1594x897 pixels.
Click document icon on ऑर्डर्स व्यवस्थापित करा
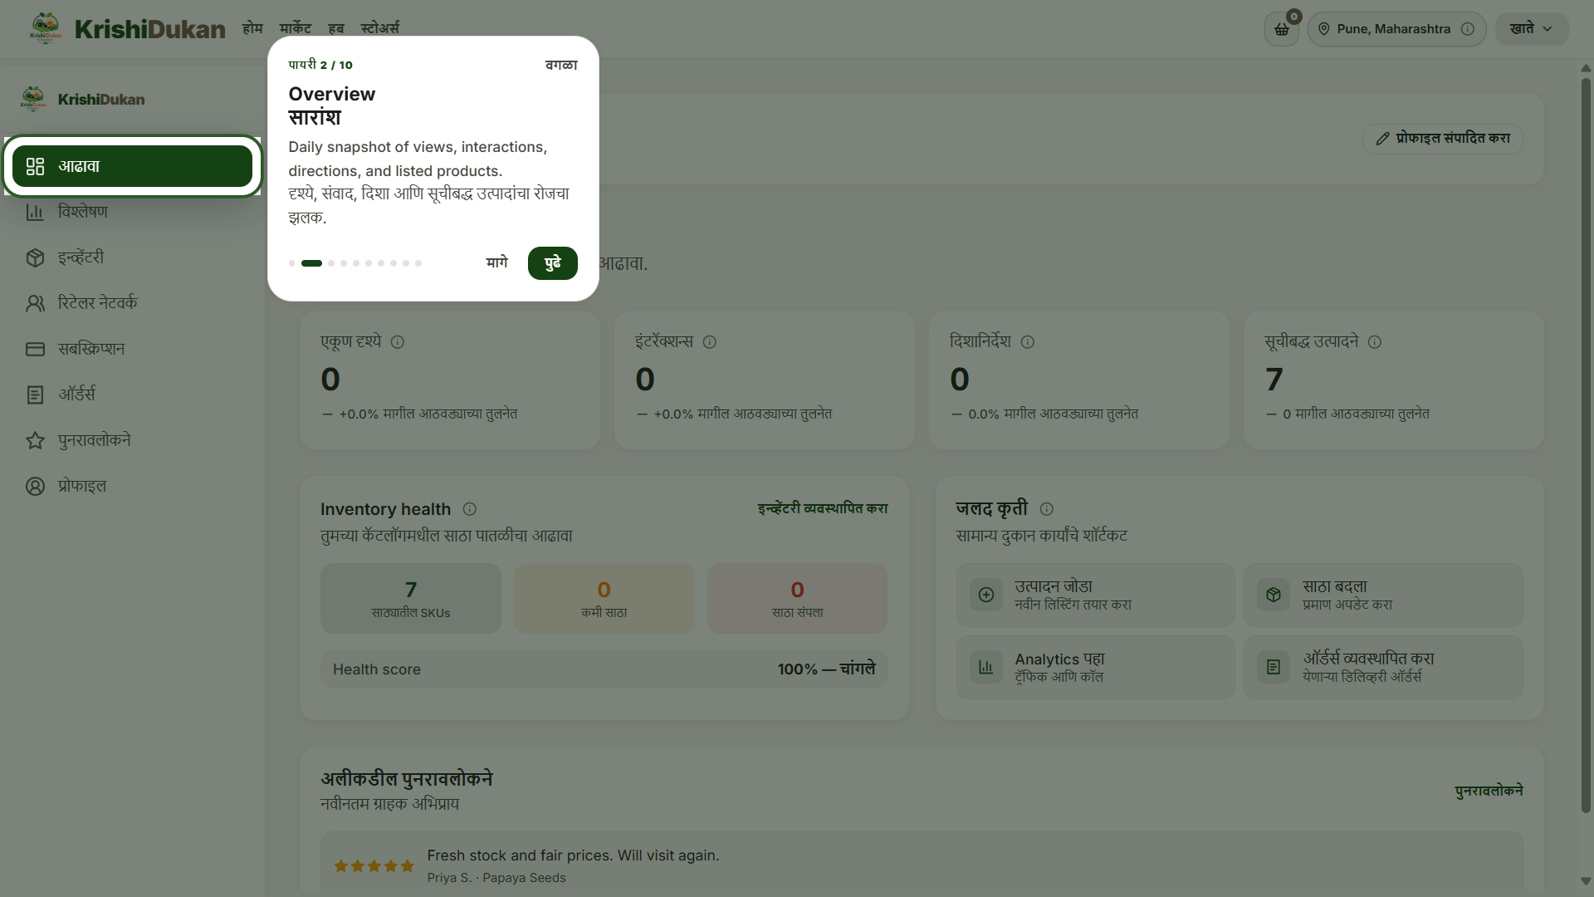click(1274, 667)
